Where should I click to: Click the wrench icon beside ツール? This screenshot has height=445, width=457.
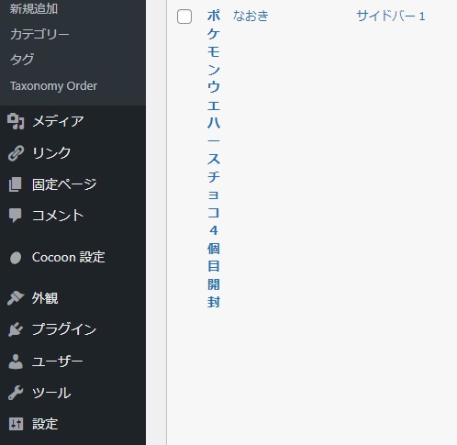click(16, 393)
